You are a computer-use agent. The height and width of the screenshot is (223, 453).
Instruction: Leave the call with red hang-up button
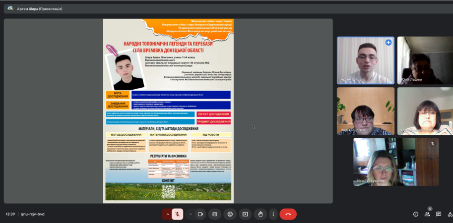point(288,214)
